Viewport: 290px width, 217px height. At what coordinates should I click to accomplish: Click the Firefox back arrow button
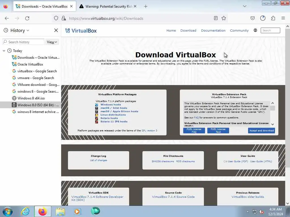point(7,18)
